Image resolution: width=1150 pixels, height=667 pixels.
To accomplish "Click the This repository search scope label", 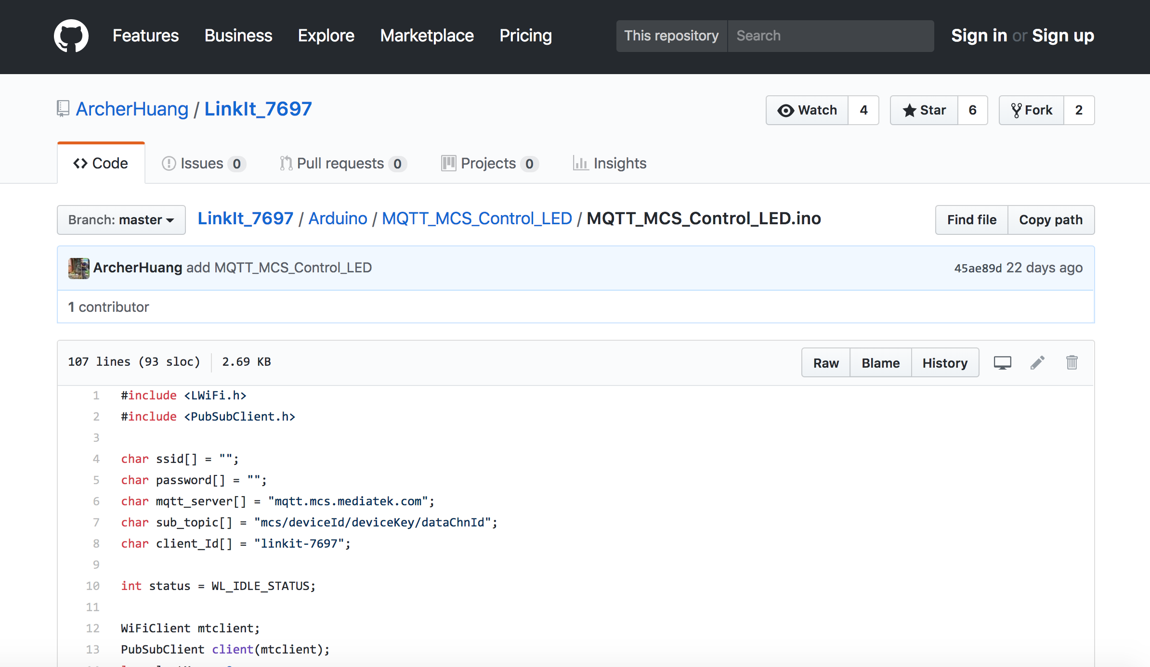I will [672, 36].
